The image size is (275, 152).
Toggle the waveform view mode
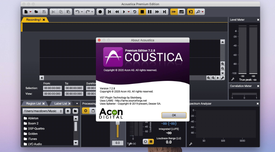pos(174,12)
